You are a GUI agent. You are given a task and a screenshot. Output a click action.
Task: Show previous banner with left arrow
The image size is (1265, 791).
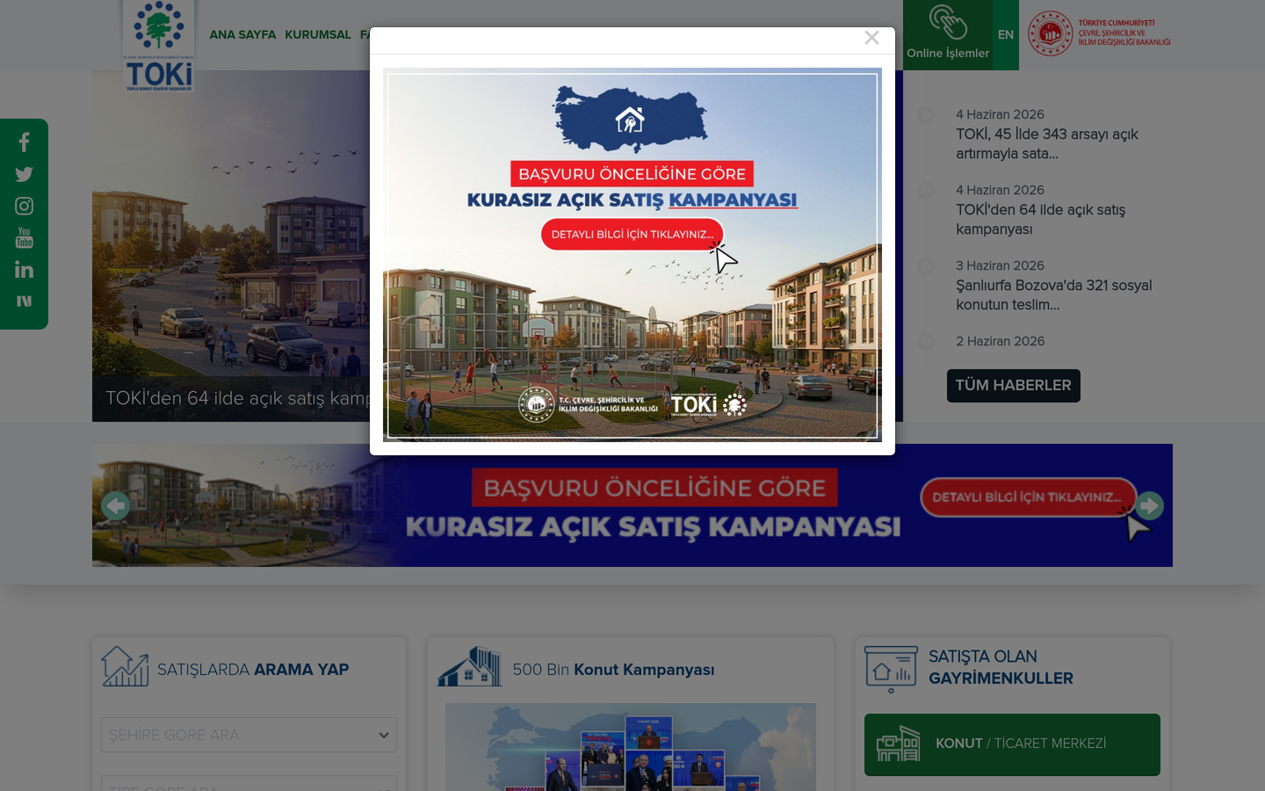pos(116,505)
